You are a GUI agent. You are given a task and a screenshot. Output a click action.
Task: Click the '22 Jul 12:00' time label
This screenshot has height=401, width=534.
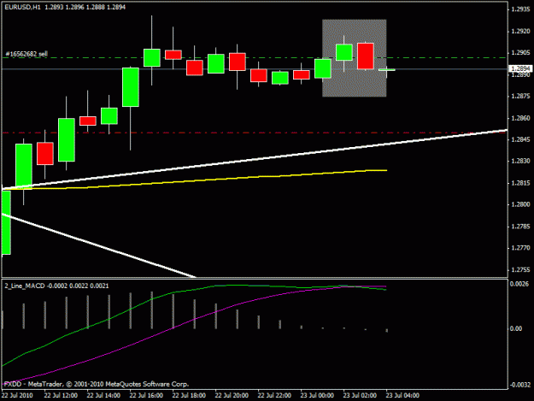(61, 396)
